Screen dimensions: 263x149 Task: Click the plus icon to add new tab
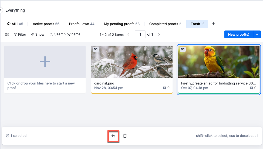(x=213, y=24)
